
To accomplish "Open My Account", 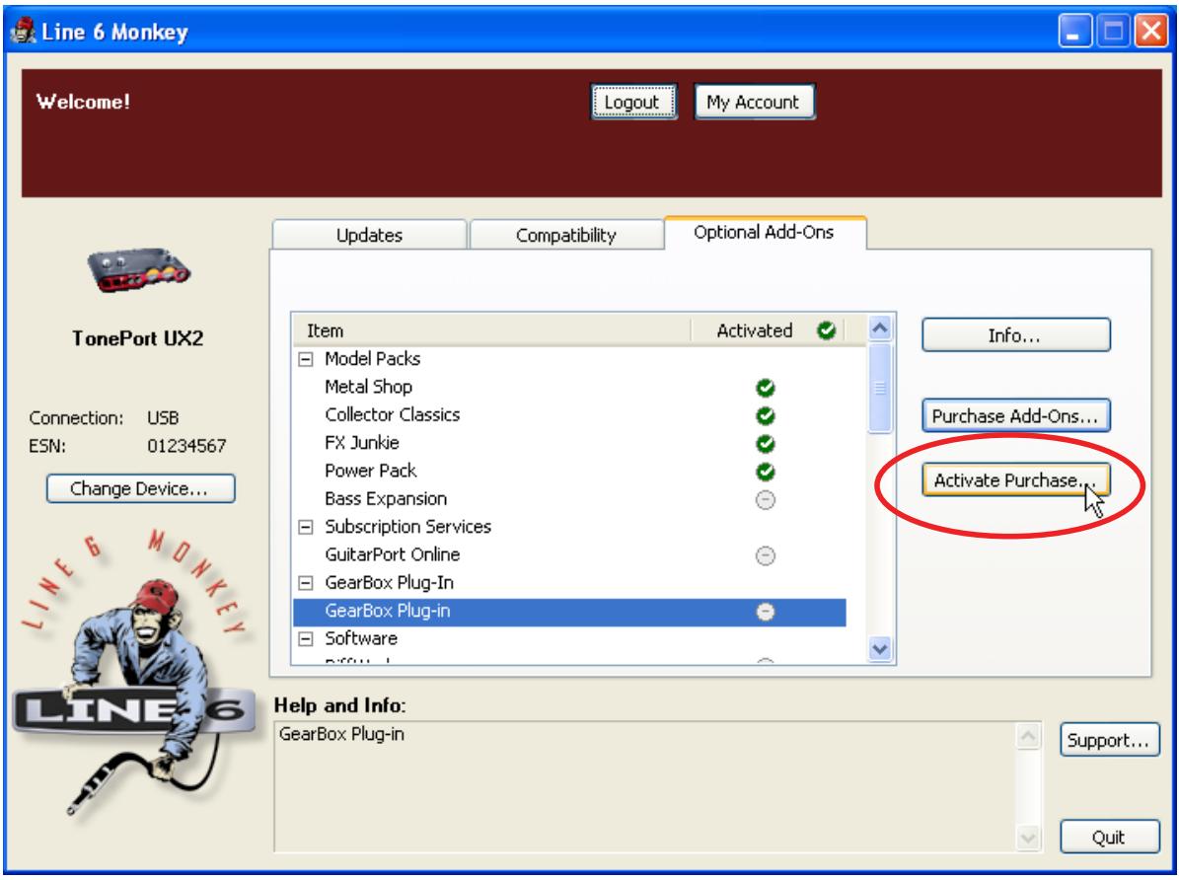I will click(x=754, y=102).
